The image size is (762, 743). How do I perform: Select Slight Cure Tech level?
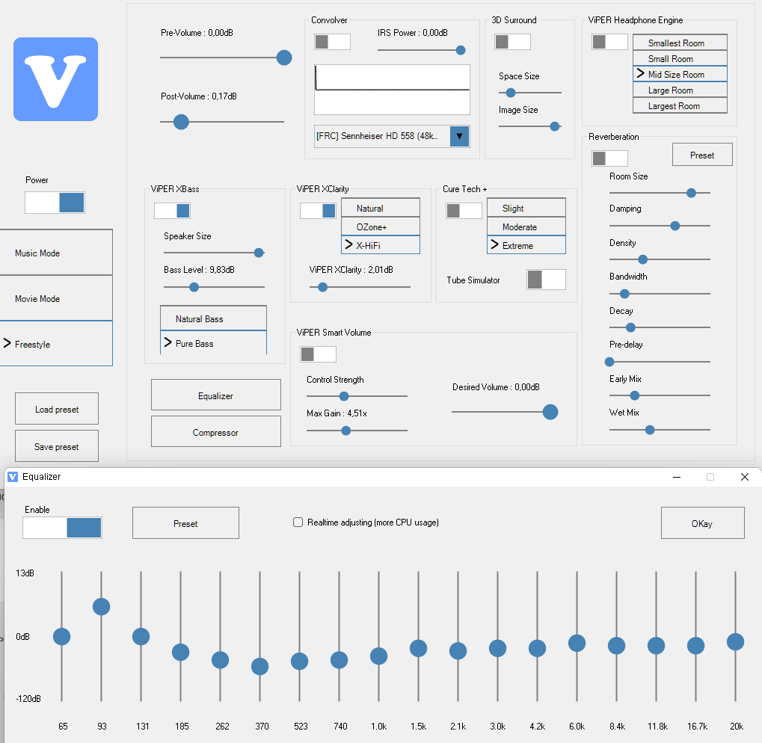pos(526,208)
